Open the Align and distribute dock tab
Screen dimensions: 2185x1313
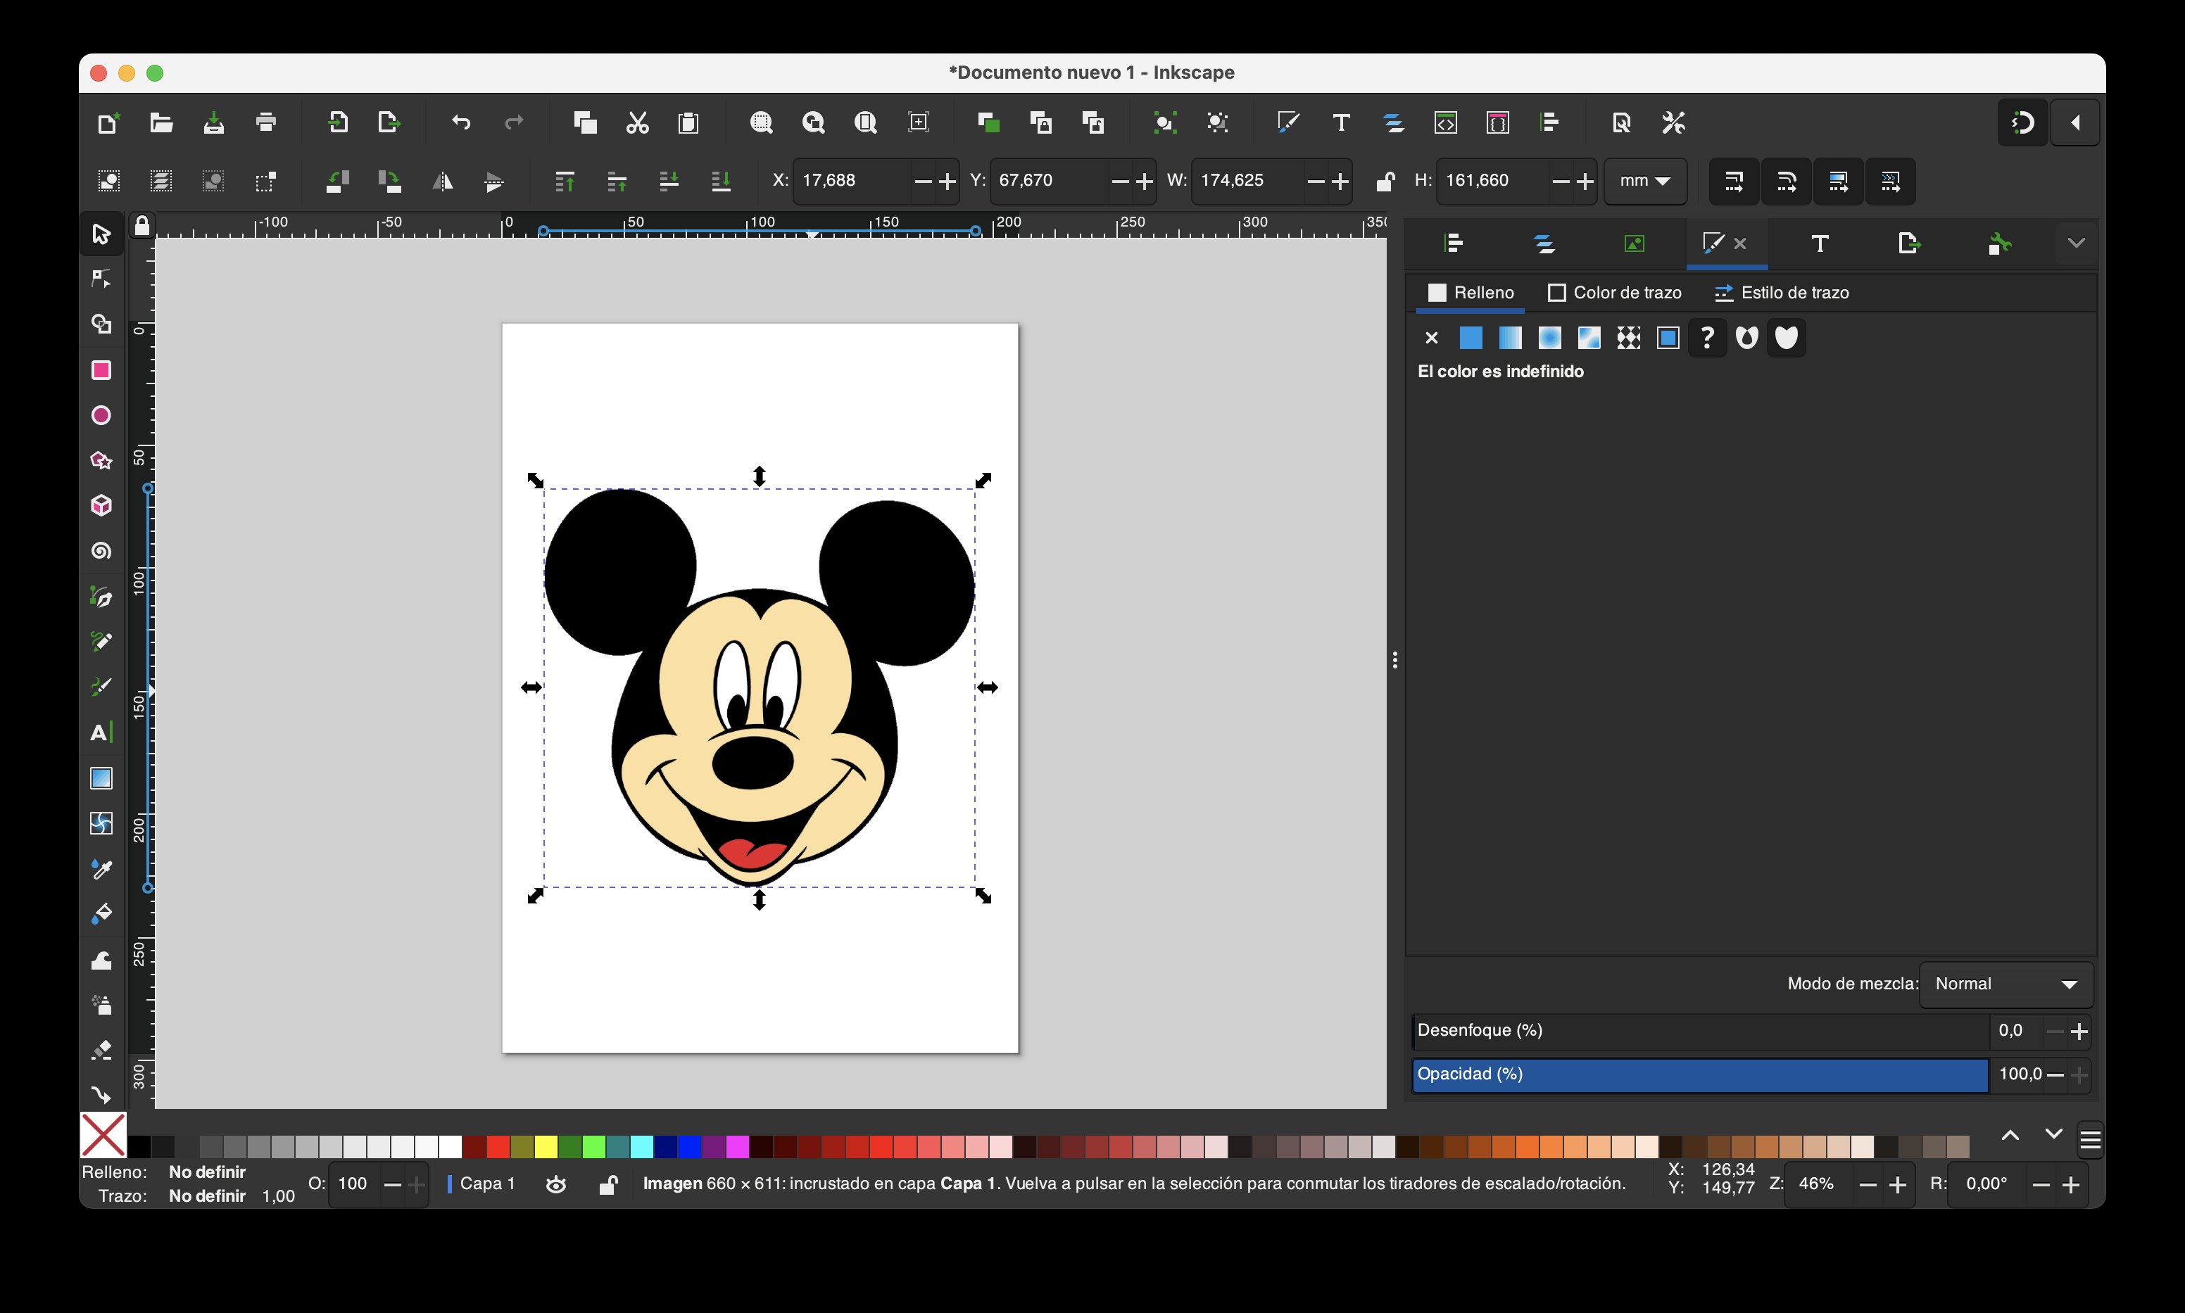[x=1453, y=243]
